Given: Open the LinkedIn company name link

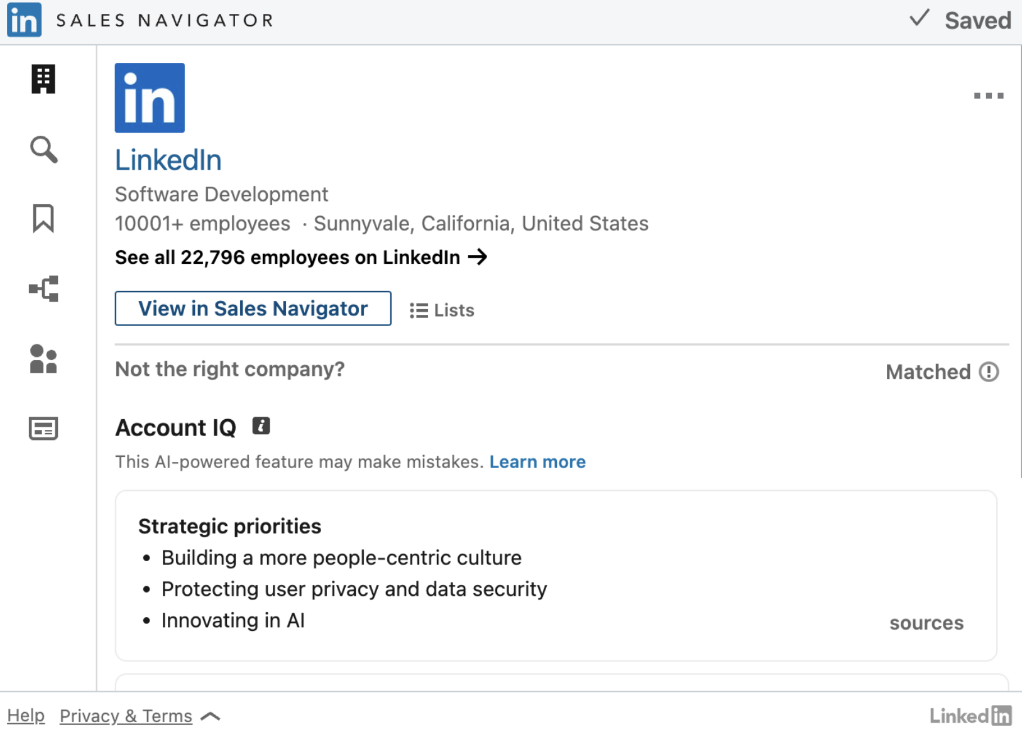Looking at the screenshot, I should click(x=168, y=160).
